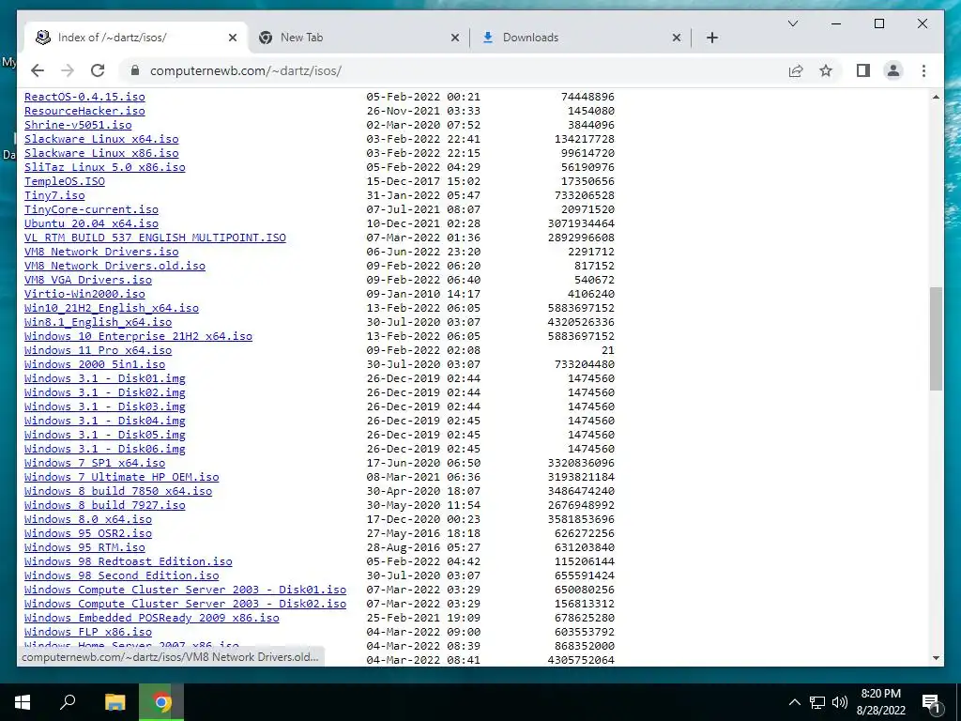Open Windows 7 Ultimate HP OEM.iso

click(121, 478)
